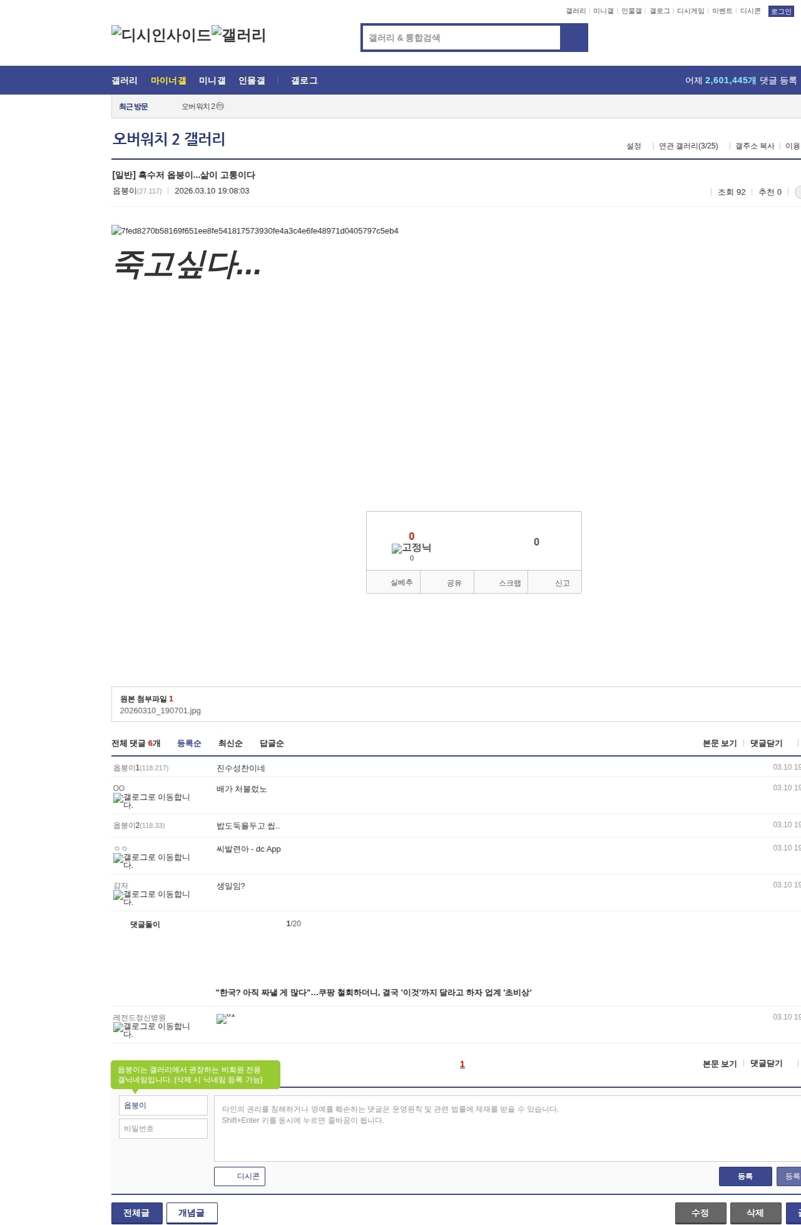
Task: Click upper 댓글닫기 link
Action: pos(767,743)
